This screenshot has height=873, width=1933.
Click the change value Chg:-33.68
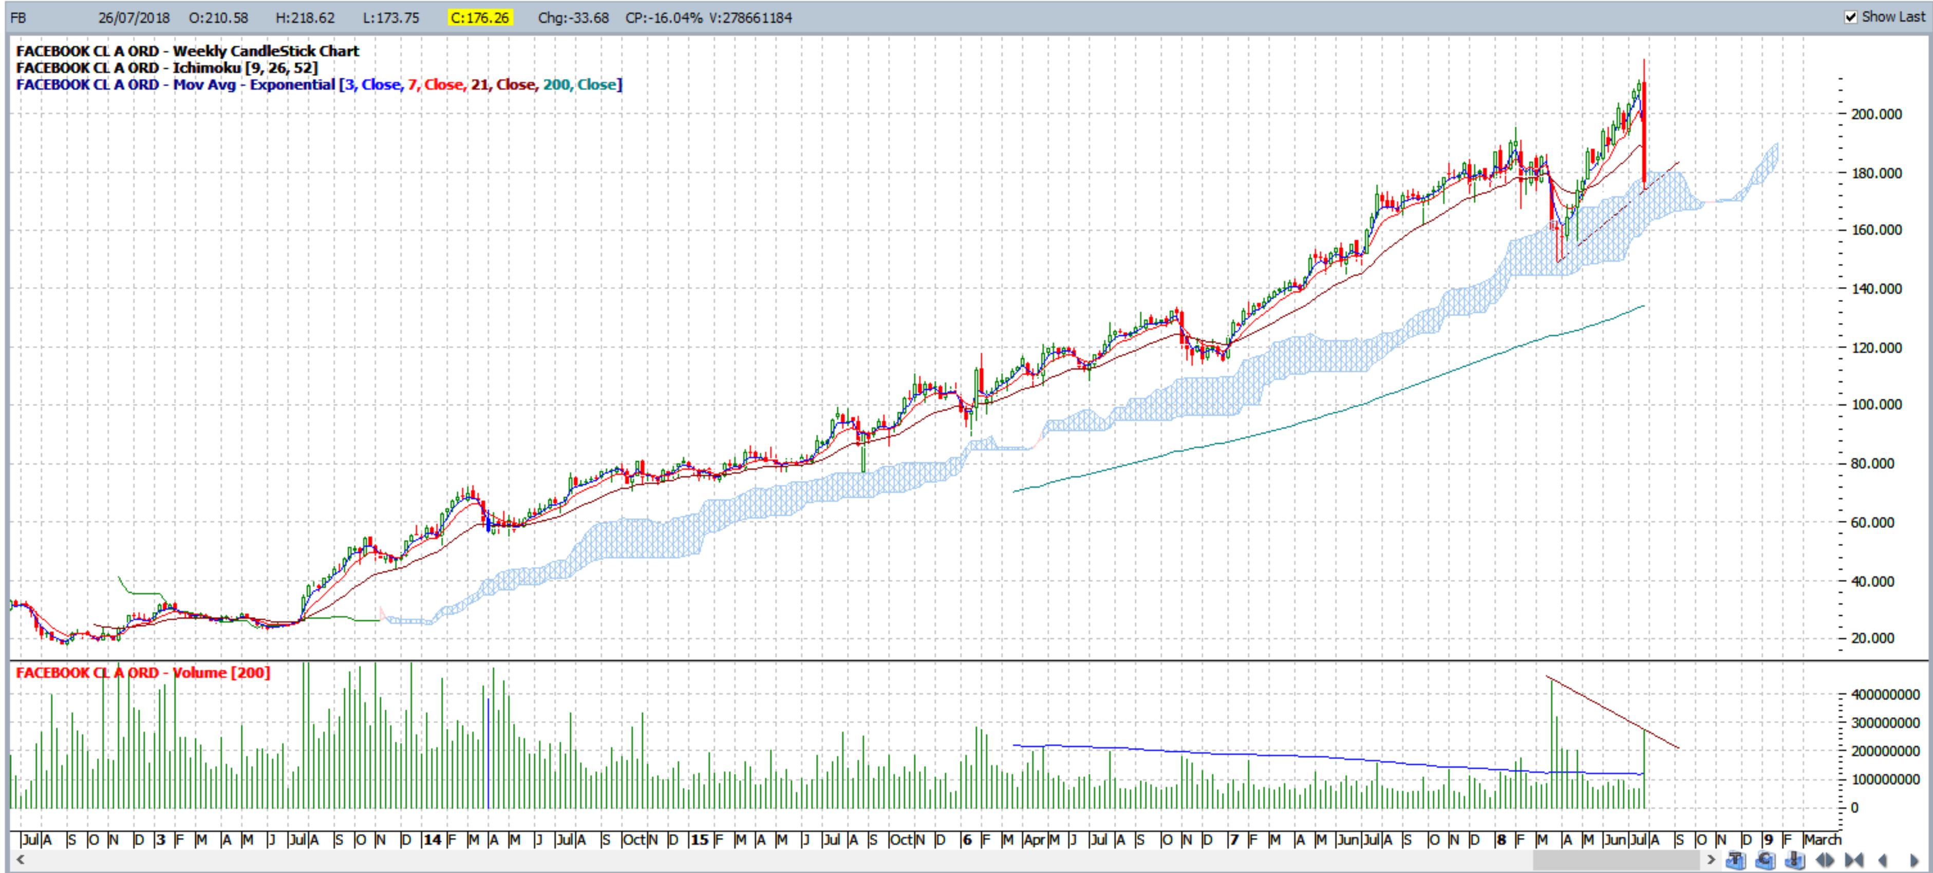point(573,17)
